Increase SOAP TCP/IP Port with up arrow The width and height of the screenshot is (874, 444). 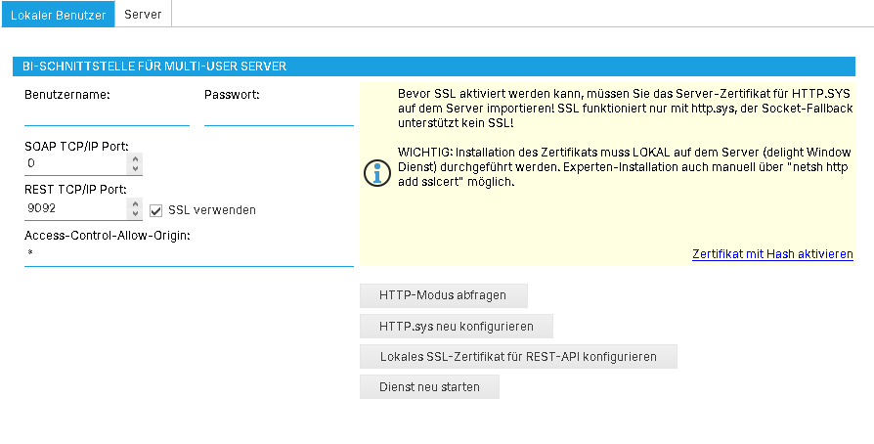(x=135, y=158)
